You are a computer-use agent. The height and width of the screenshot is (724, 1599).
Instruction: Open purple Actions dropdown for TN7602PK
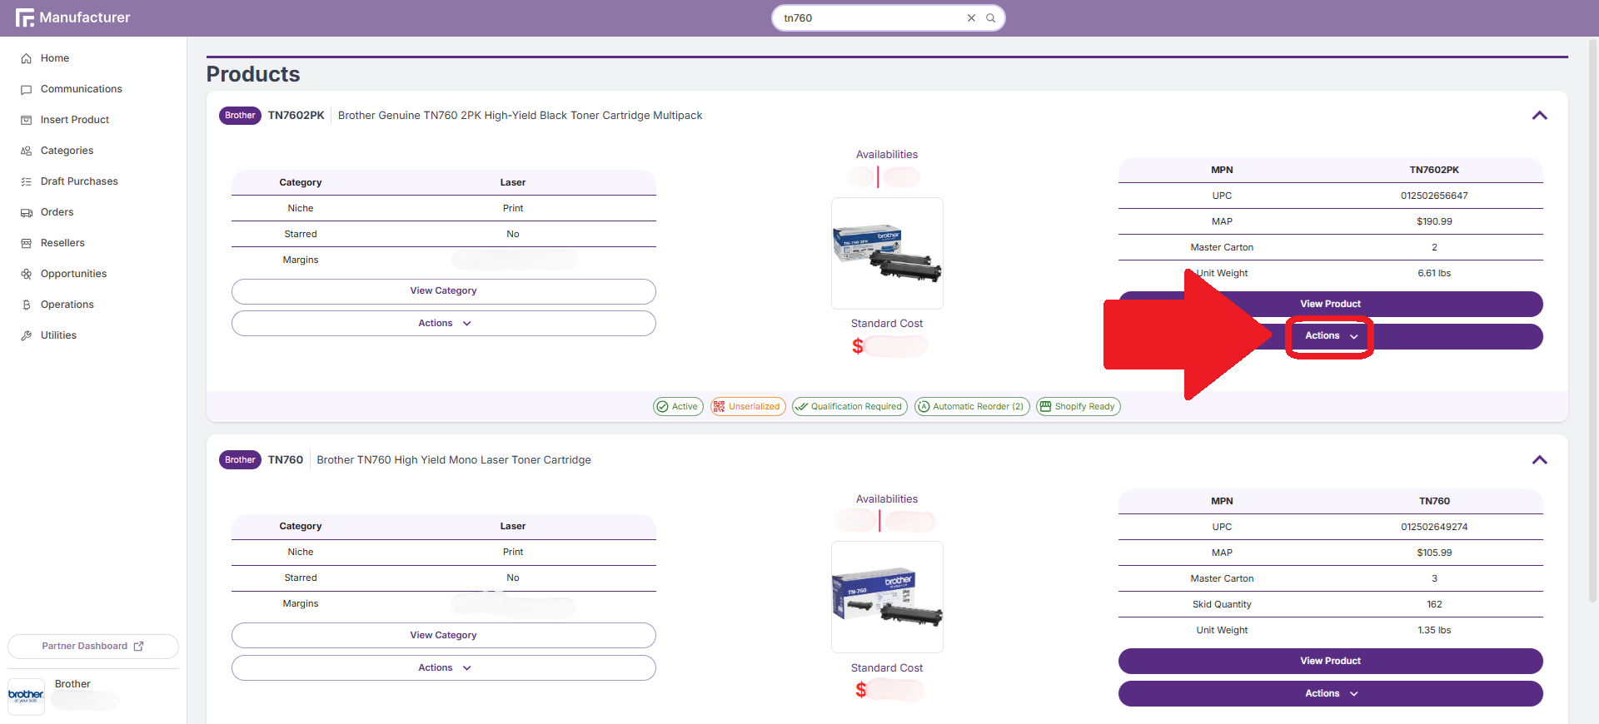[x=1331, y=336]
